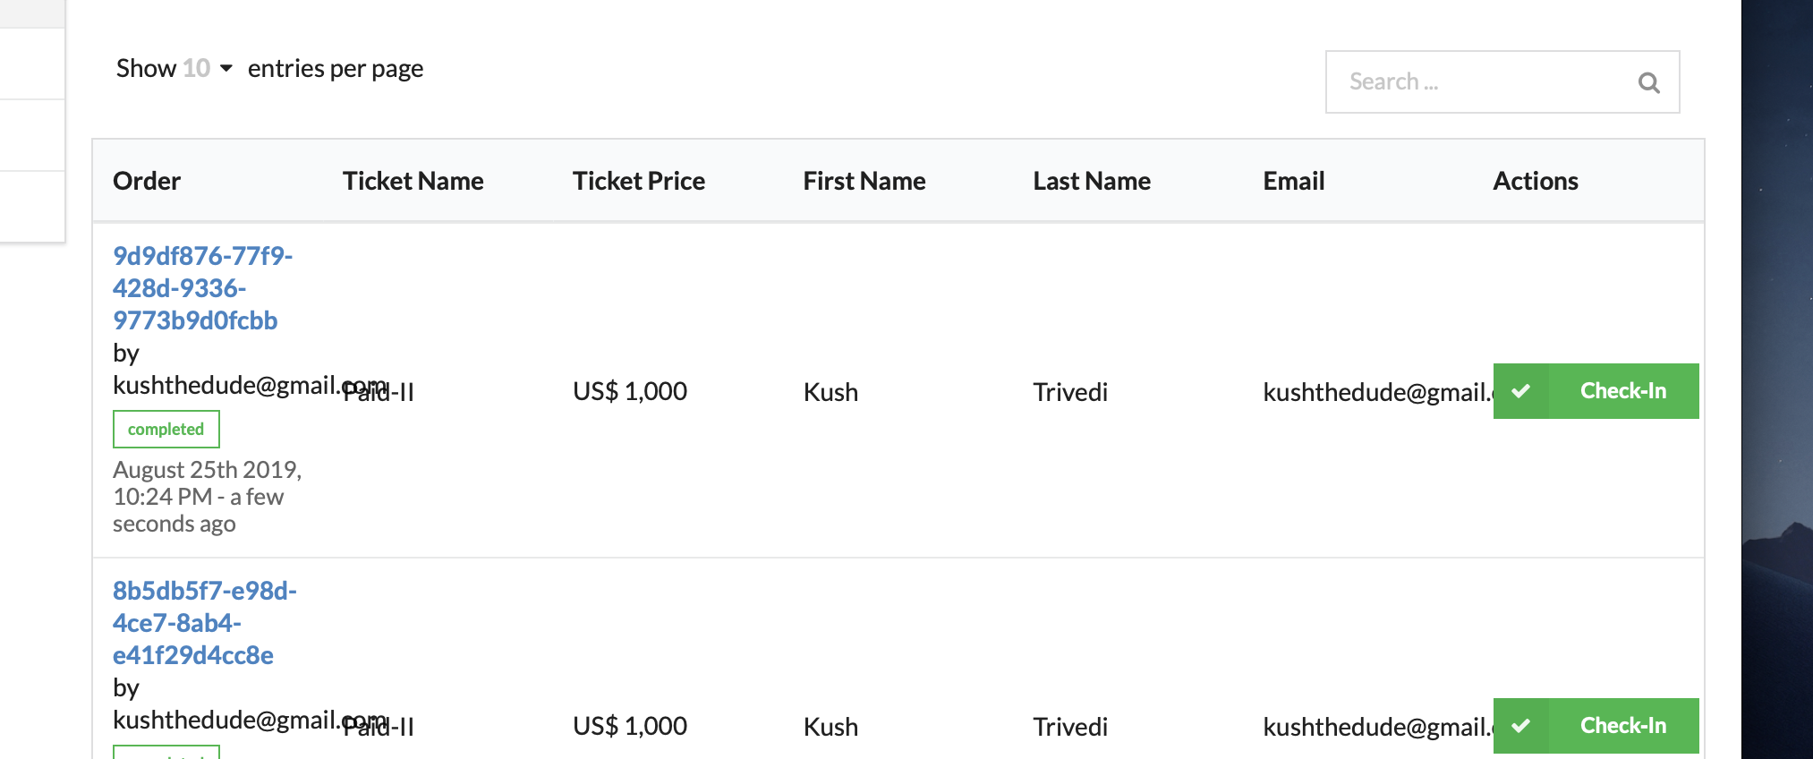Sort by the Email column header
Image resolution: width=1813 pixels, height=759 pixels.
[1293, 181]
